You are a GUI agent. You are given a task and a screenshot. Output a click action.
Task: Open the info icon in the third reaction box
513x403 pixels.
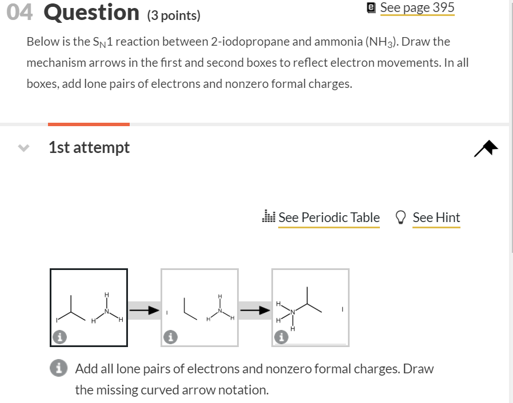click(282, 337)
